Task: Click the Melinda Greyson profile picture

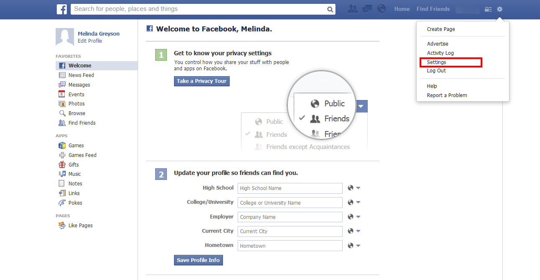Action: (x=65, y=37)
